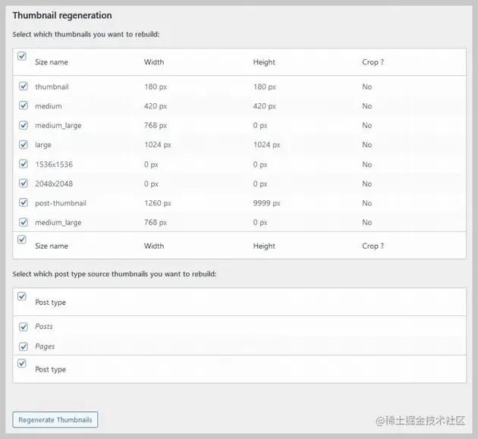The image size is (478, 439).
Task: Click 'Size name' header at table top
Action: (52, 62)
